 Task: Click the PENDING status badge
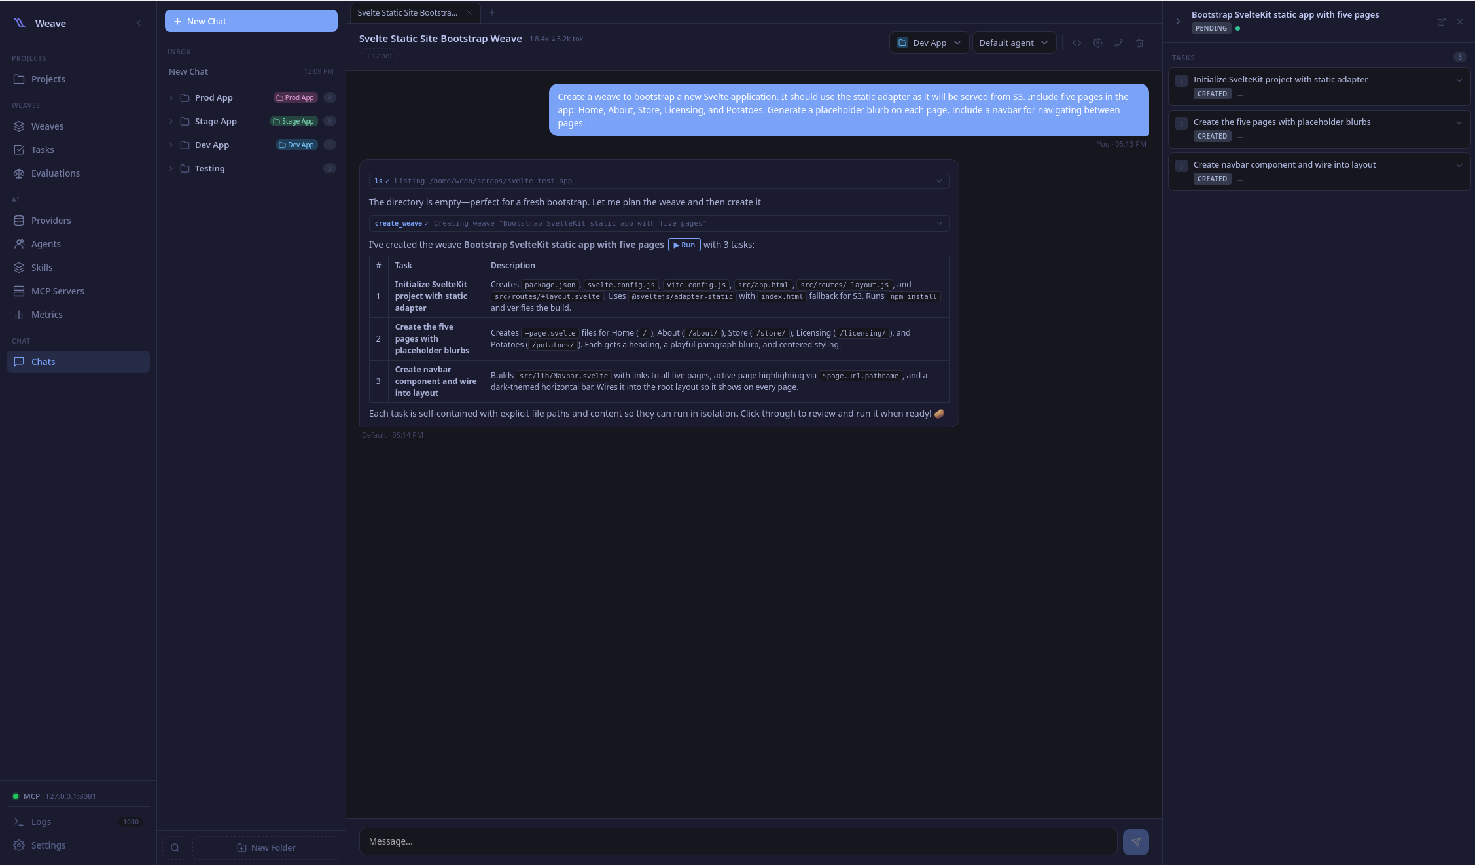1211,28
